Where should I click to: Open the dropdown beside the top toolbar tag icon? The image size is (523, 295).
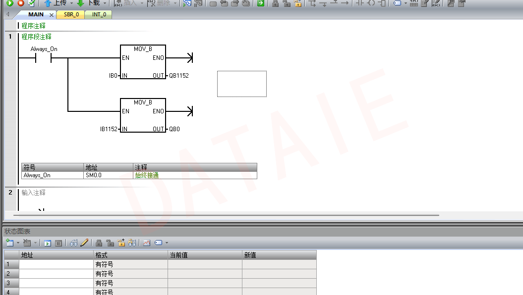point(406,3)
